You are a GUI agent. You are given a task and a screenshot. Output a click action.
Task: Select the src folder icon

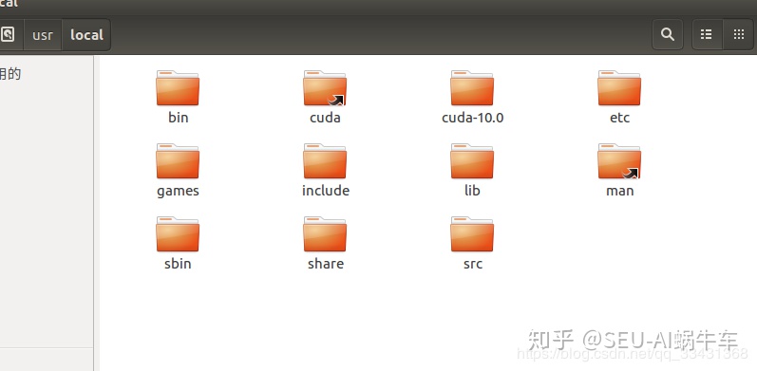tap(472, 234)
